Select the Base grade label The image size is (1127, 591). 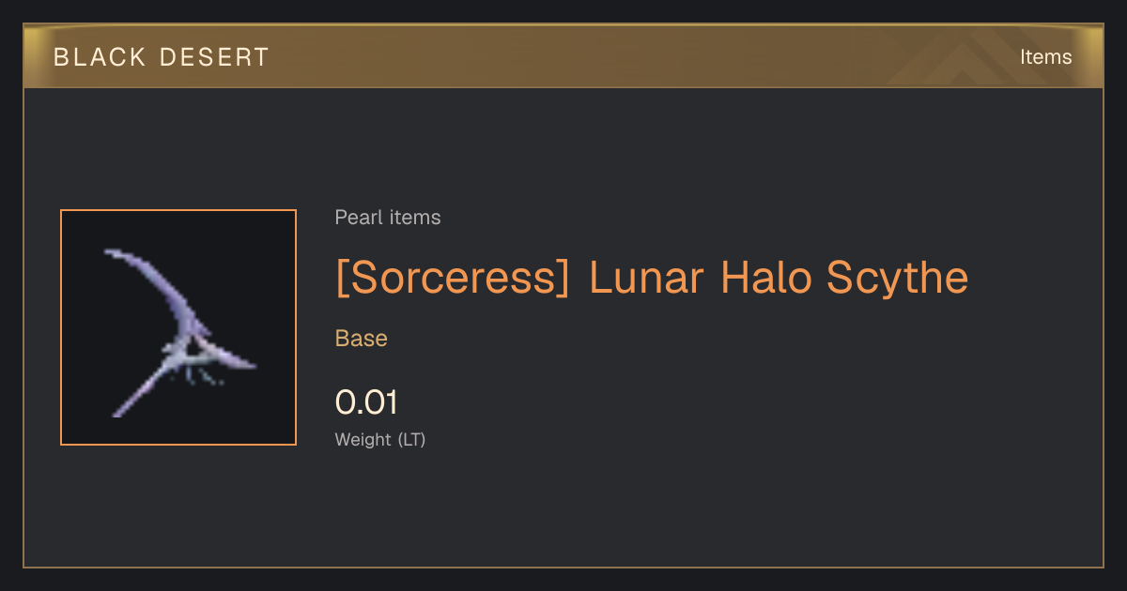[362, 339]
